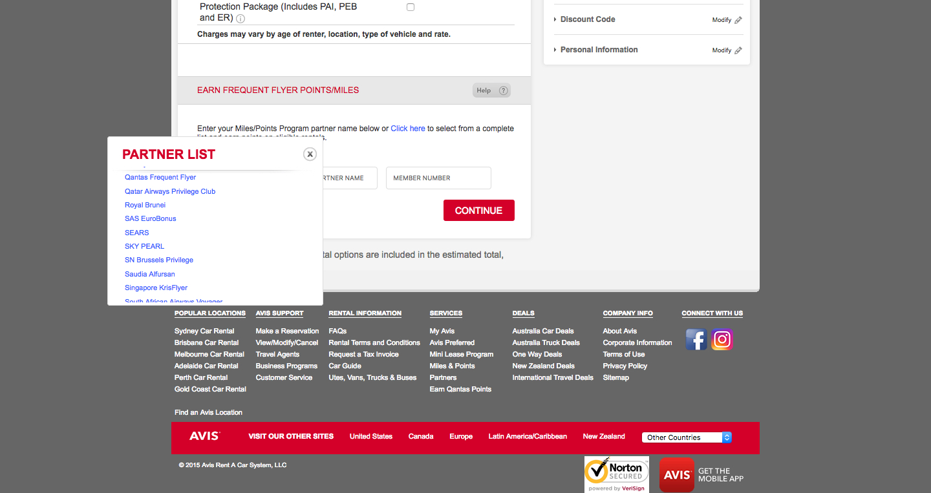Open Make a Reservation link
Image resolution: width=931 pixels, height=493 pixels.
(x=288, y=331)
